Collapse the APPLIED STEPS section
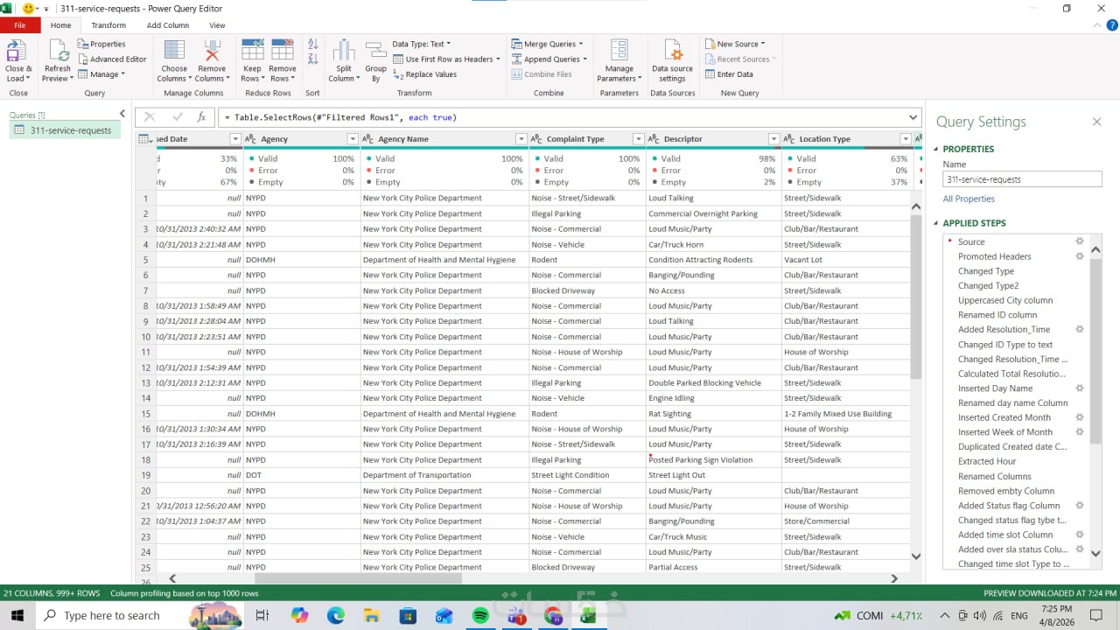 point(935,223)
